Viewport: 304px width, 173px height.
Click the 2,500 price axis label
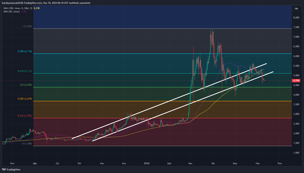pyautogui.click(x=296, y=124)
